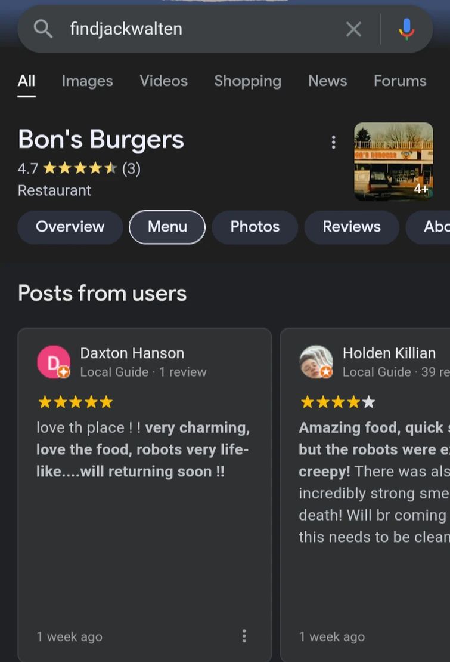Click the search magnifier icon
The height and width of the screenshot is (662, 450).
43,29
